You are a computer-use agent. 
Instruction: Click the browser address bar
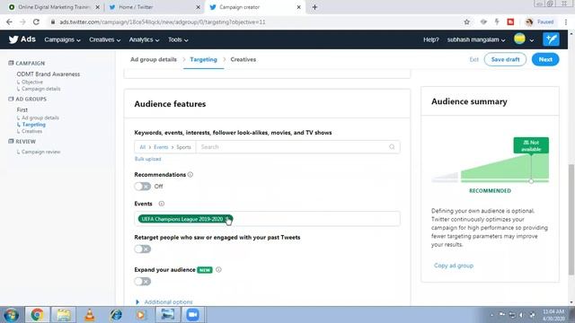click(x=257, y=22)
